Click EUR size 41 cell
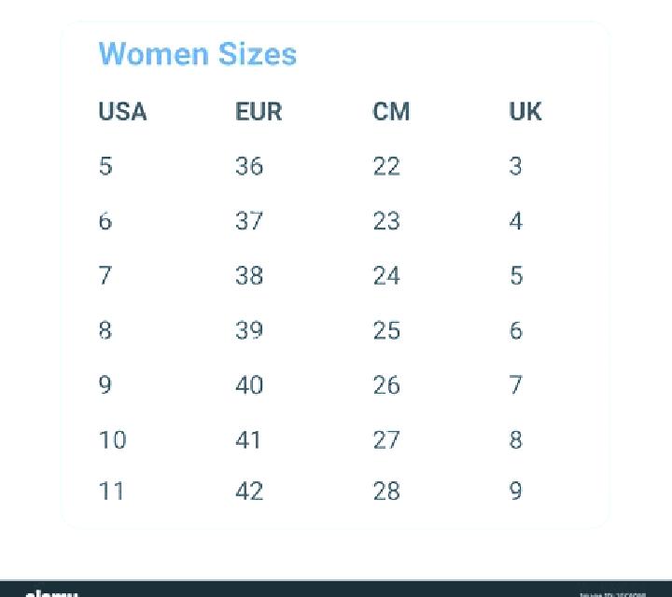Viewport: 672px width, 597px height. [248, 440]
